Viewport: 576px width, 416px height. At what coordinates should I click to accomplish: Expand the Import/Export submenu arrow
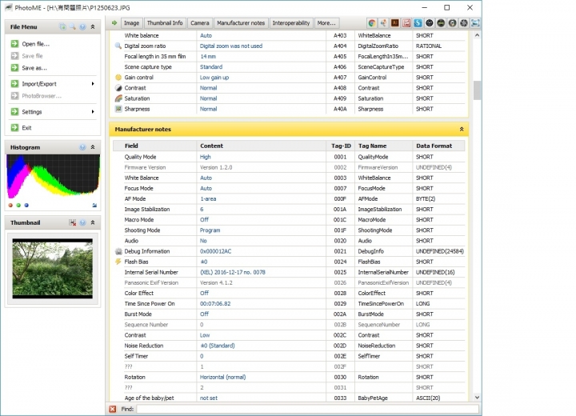(93, 84)
